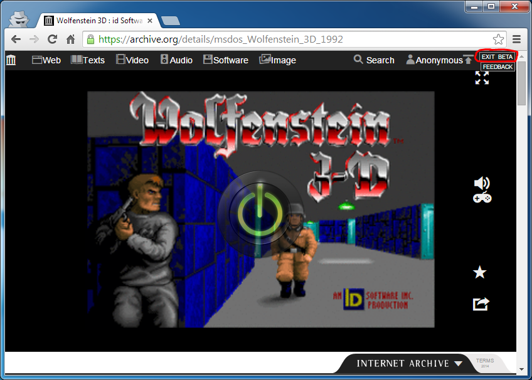Open the Web section
532x380 pixels.
pyautogui.click(x=46, y=60)
